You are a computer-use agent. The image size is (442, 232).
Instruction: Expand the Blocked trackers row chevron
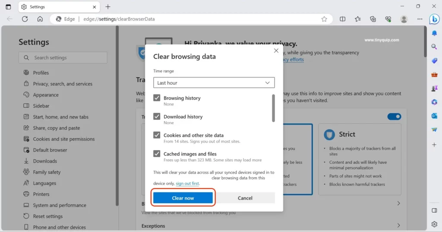tap(398, 203)
